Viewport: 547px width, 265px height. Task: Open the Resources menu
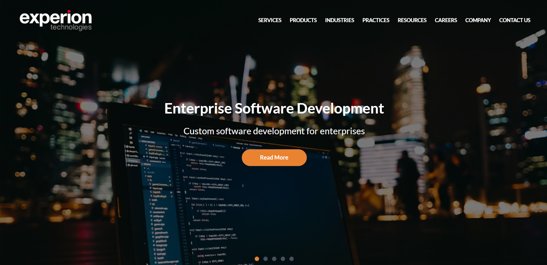coord(412,20)
